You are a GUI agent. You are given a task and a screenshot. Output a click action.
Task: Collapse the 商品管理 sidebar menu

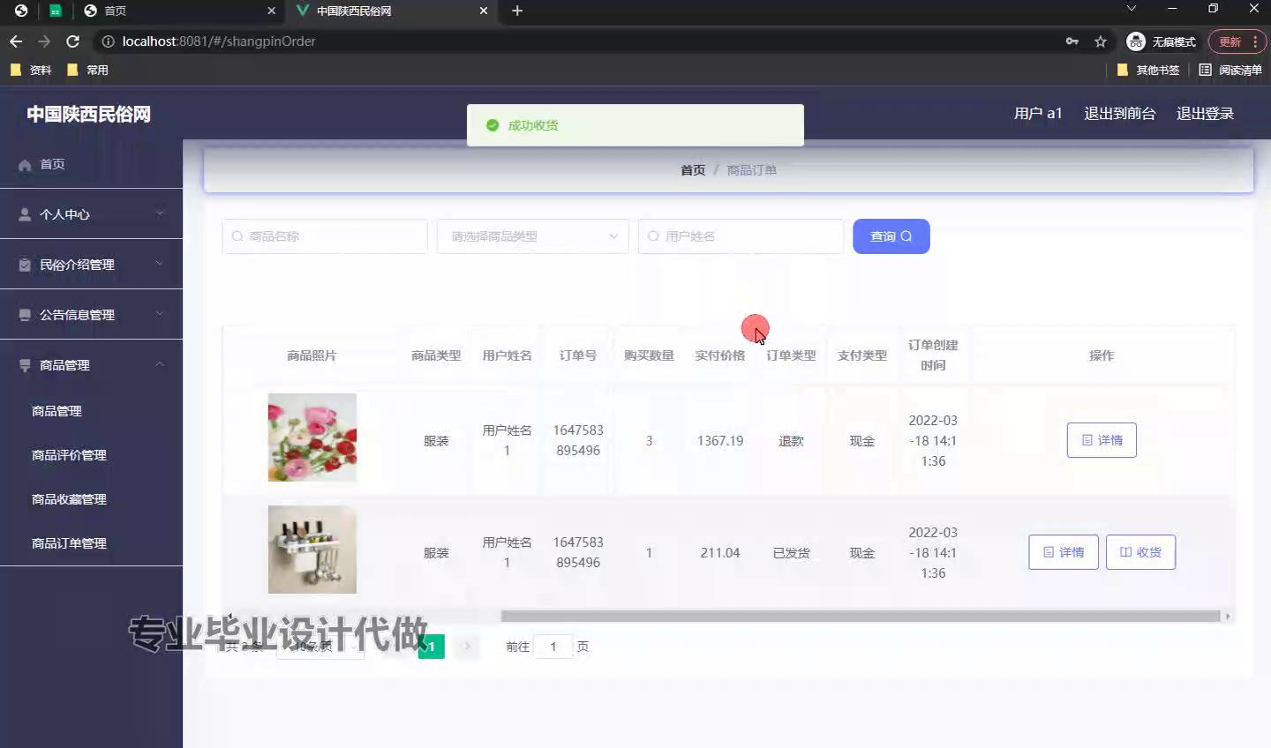pyautogui.click(x=91, y=365)
